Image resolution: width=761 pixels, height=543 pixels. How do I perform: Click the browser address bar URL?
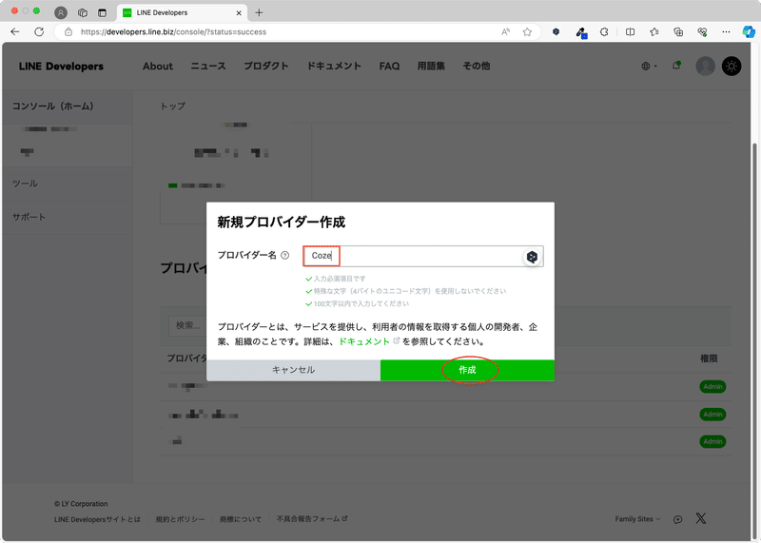tap(173, 32)
